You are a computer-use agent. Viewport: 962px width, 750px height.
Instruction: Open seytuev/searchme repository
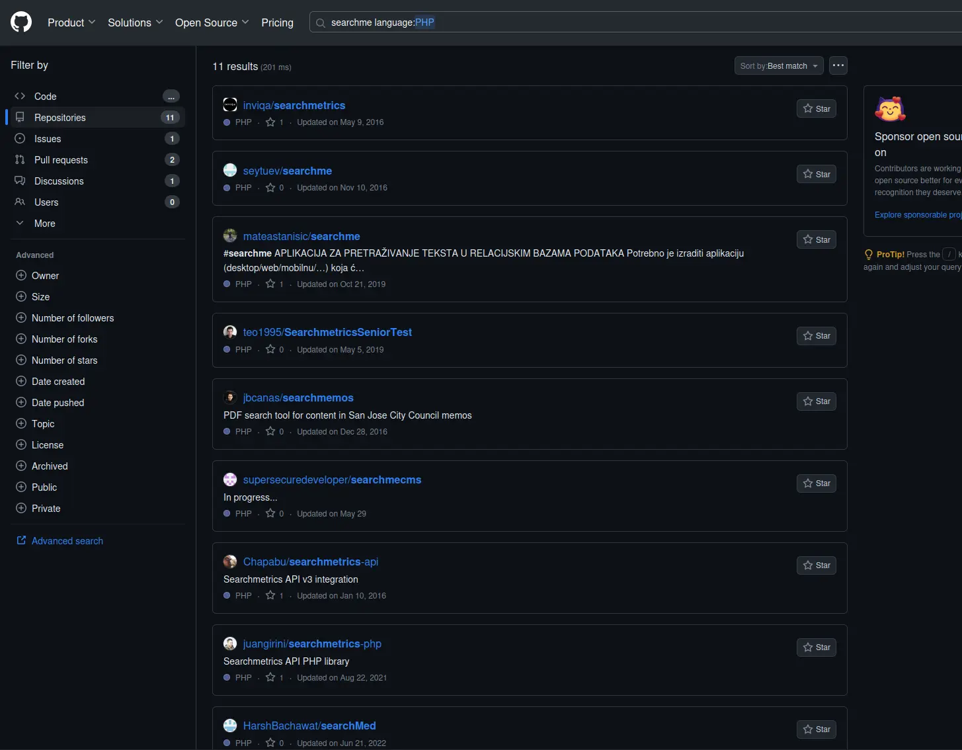[288, 171]
